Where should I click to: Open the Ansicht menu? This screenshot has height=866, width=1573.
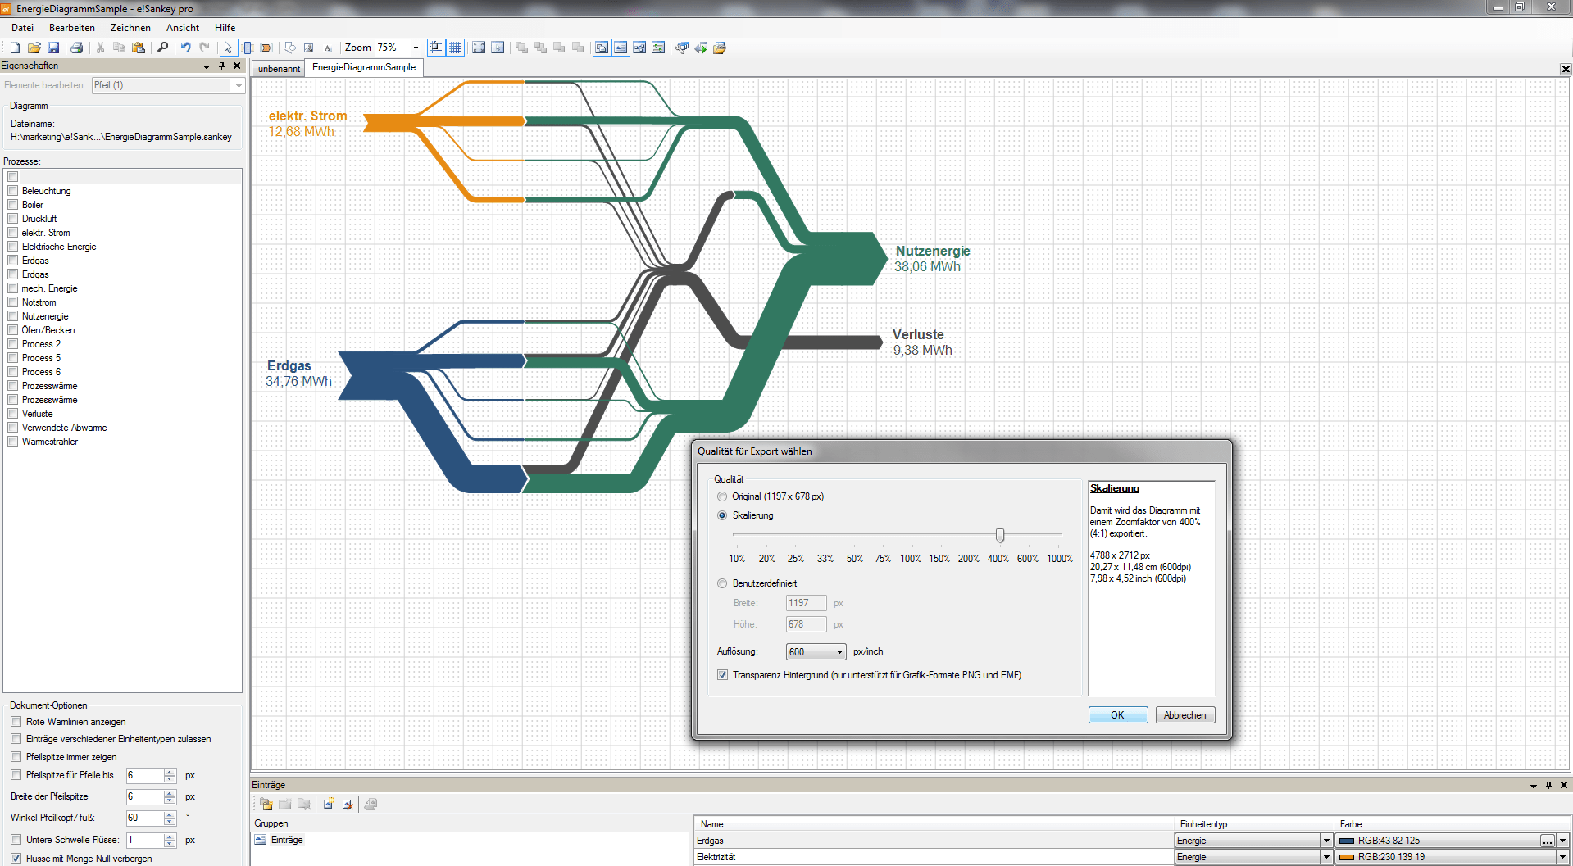click(183, 28)
